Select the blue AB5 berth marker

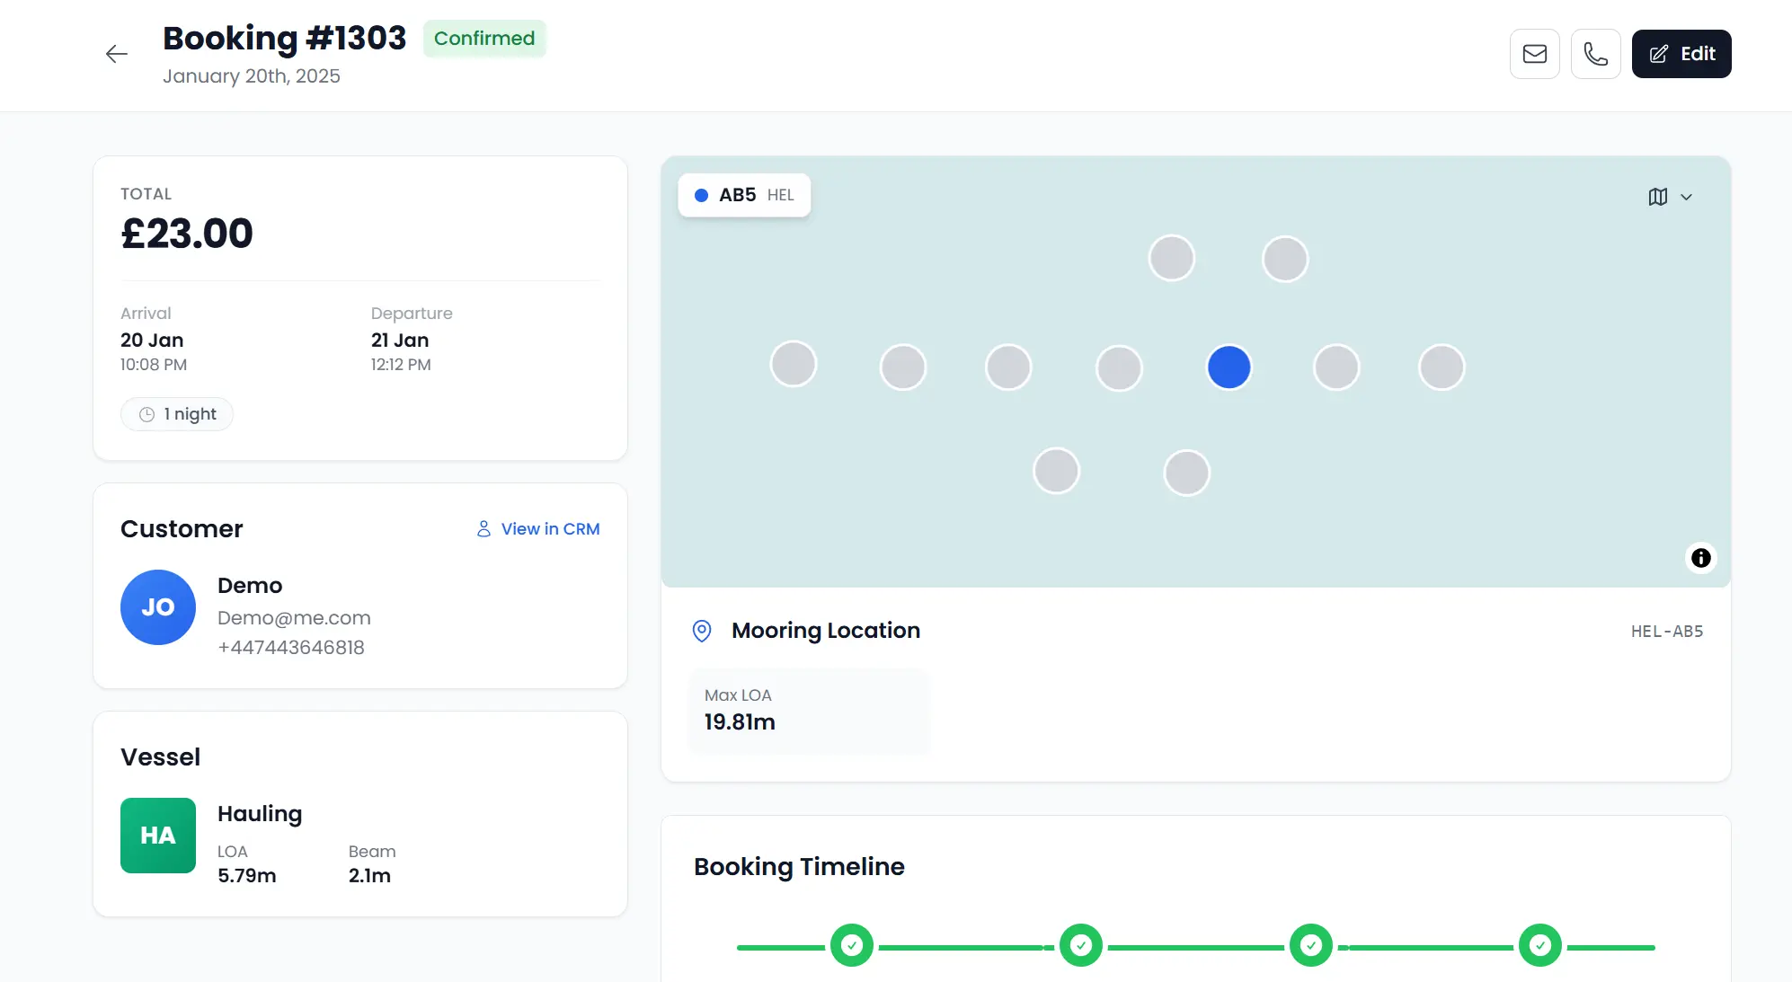[1229, 367]
